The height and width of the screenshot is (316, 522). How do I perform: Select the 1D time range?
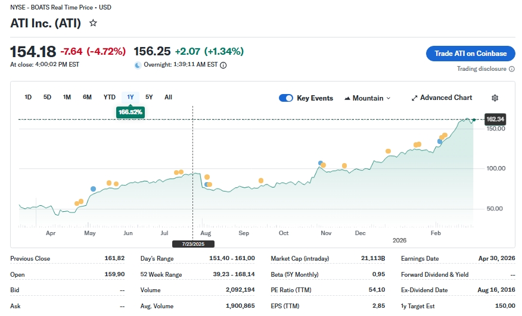point(28,97)
